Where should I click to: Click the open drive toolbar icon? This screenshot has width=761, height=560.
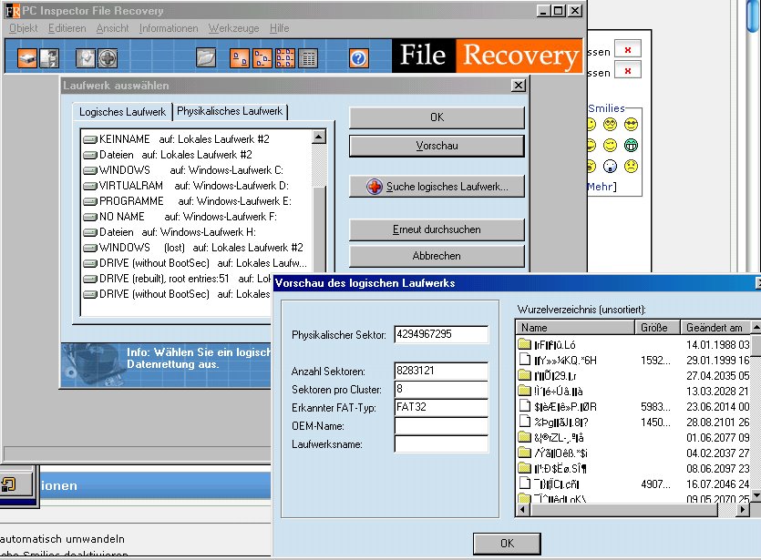[27, 58]
